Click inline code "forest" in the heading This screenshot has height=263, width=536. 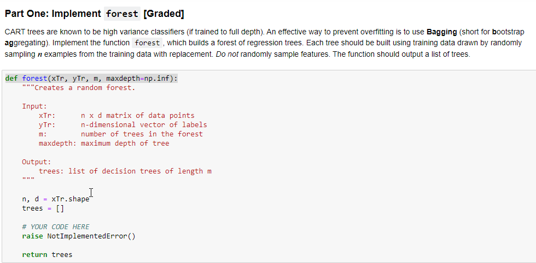coord(122,14)
